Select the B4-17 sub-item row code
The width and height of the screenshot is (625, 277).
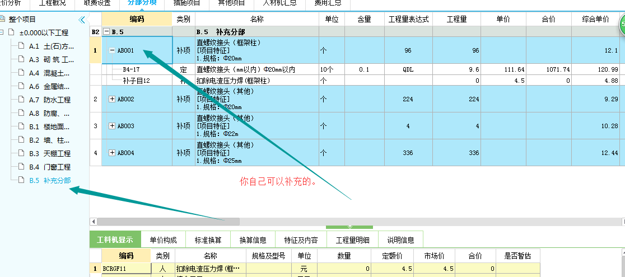coord(131,69)
